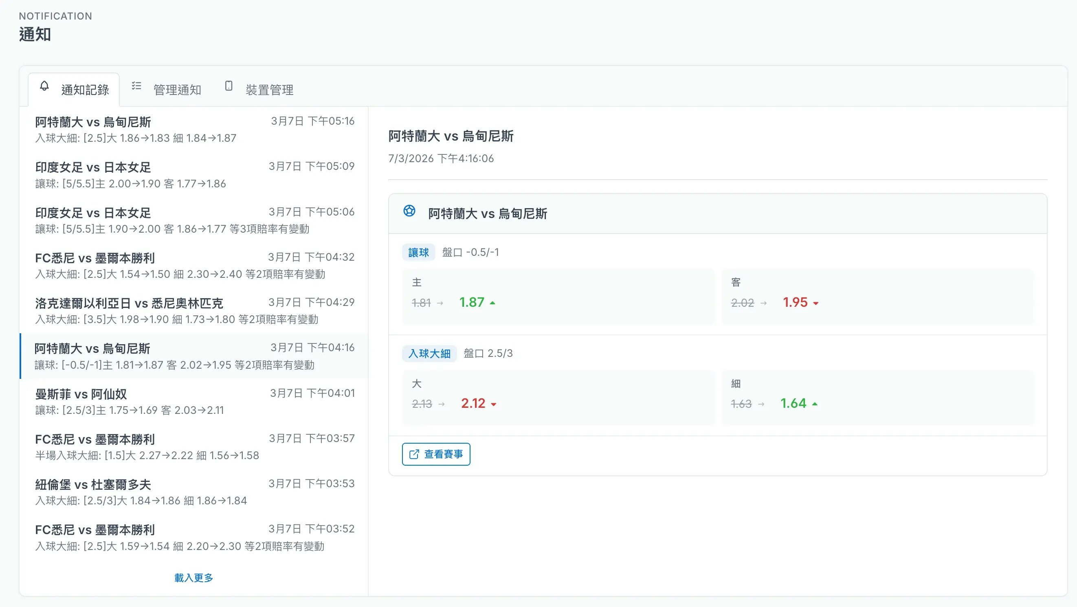
Task: Click the green up arrow beside 1.87
Action: pyautogui.click(x=492, y=303)
